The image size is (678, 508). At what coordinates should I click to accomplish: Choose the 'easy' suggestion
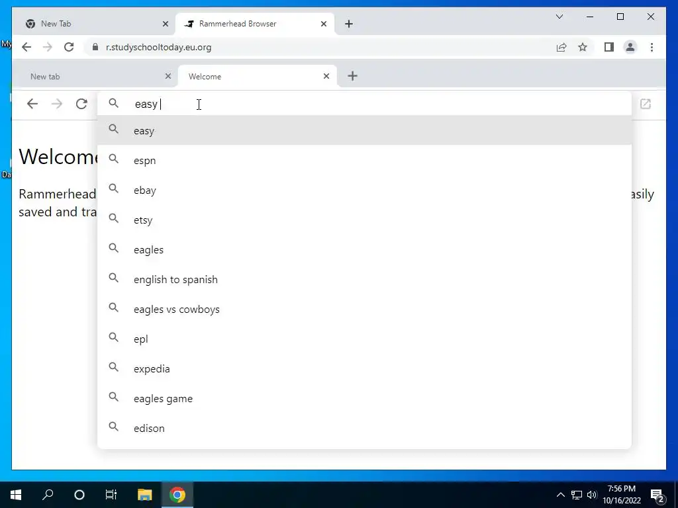pos(364,130)
